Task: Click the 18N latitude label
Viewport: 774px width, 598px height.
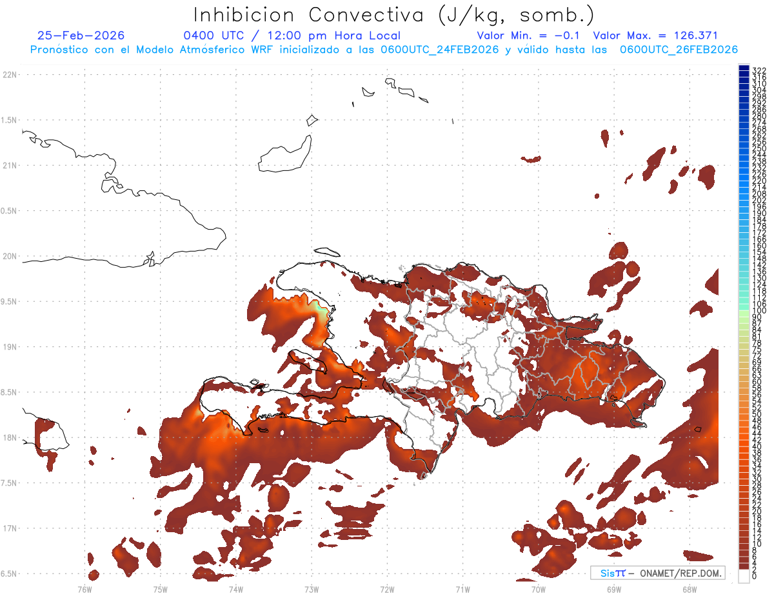Action: [x=10, y=438]
